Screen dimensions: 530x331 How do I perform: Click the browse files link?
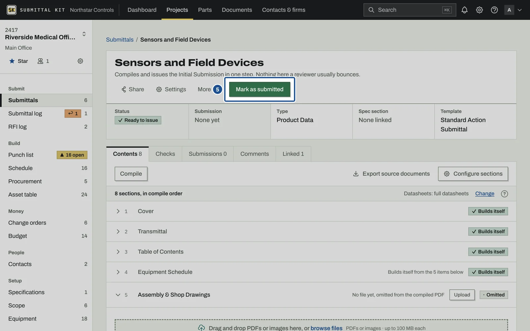coord(326,328)
